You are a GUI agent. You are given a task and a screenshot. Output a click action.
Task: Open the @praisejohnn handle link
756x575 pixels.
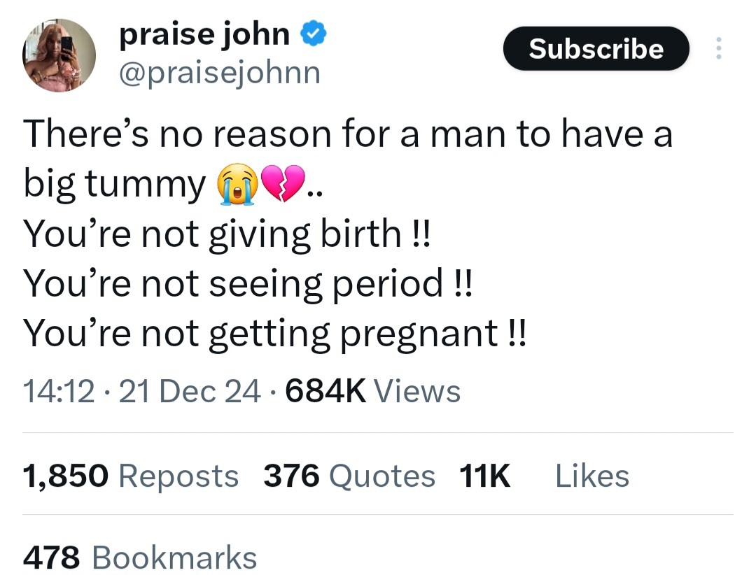point(220,73)
